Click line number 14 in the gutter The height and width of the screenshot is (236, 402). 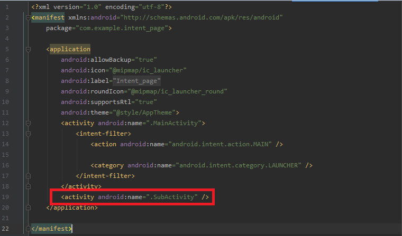click(5, 144)
